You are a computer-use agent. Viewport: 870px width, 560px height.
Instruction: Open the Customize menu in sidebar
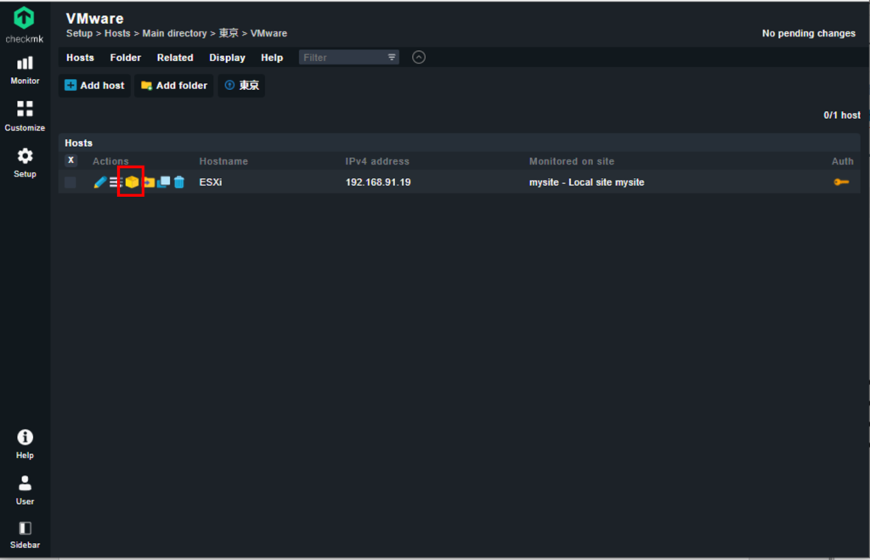(25, 116)
